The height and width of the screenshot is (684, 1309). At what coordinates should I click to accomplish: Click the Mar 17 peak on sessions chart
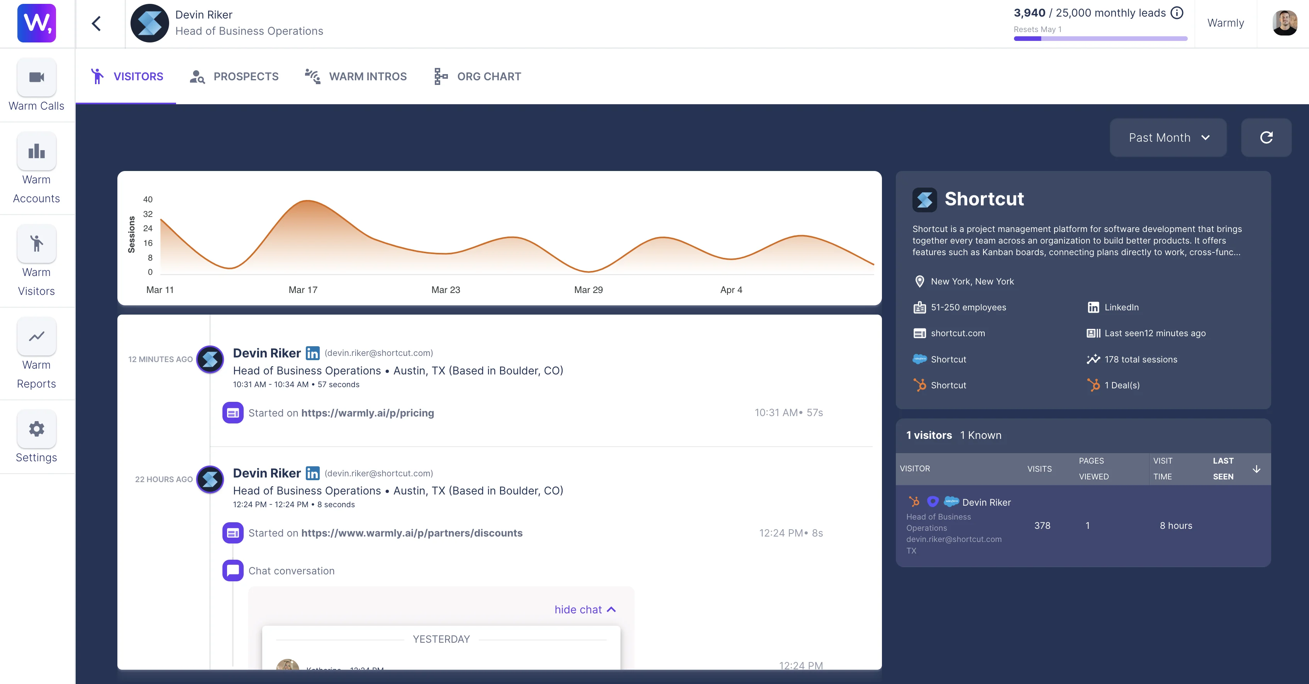point(307,201)
